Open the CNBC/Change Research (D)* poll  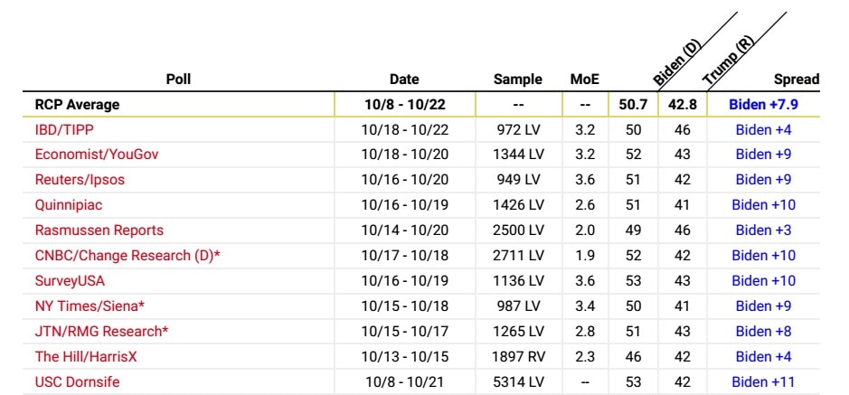coord(127,256)
